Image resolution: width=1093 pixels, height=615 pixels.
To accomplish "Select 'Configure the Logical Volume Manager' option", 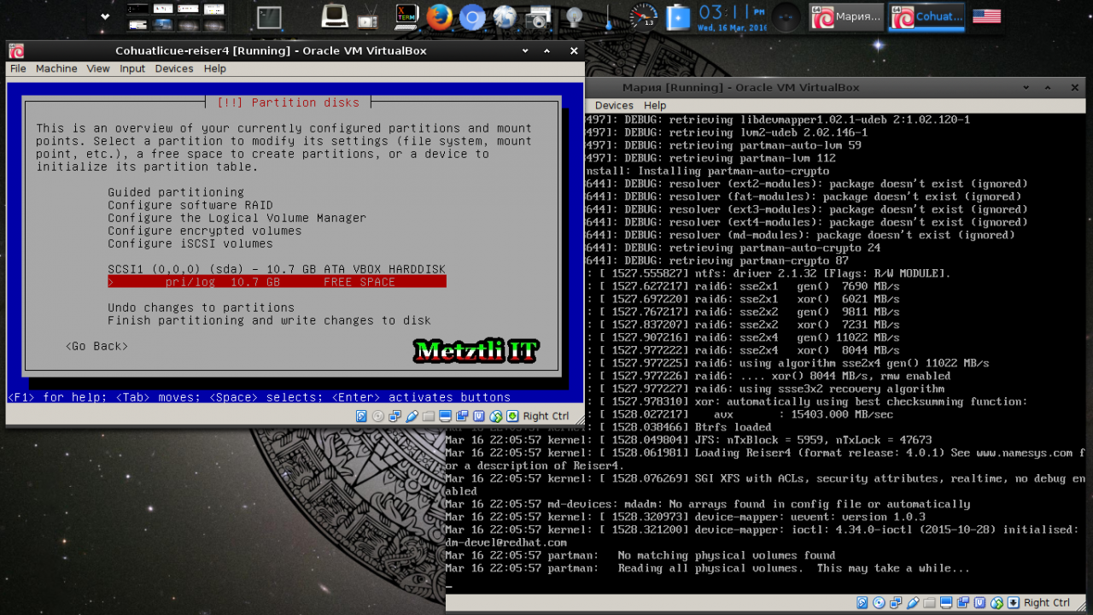I will click(x=237, y=218).
